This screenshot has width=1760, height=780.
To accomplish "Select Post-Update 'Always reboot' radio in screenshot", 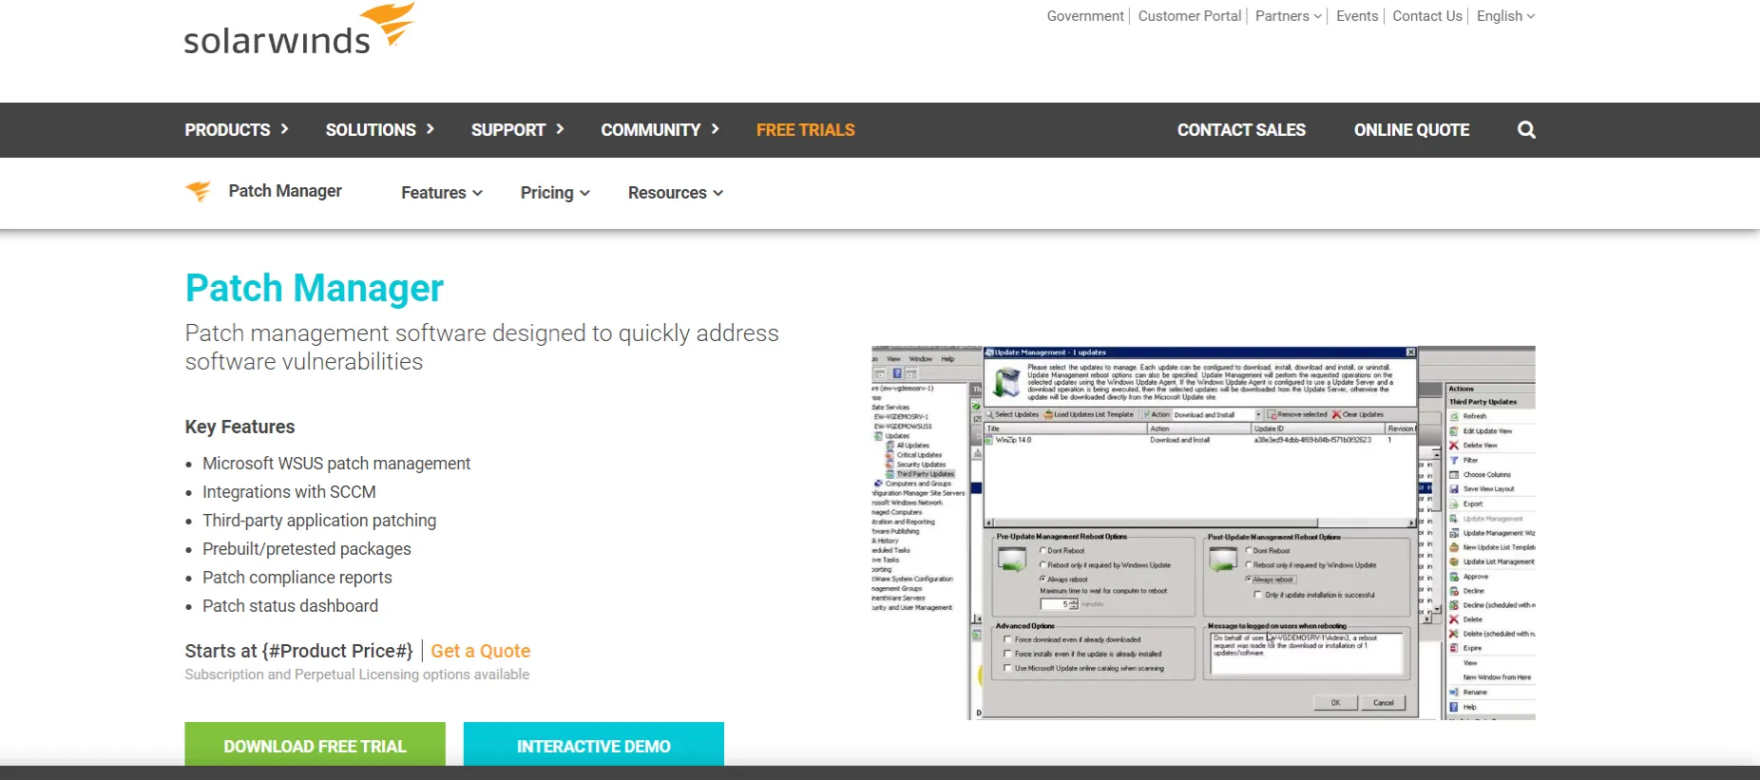I will tap(1249, 579).
